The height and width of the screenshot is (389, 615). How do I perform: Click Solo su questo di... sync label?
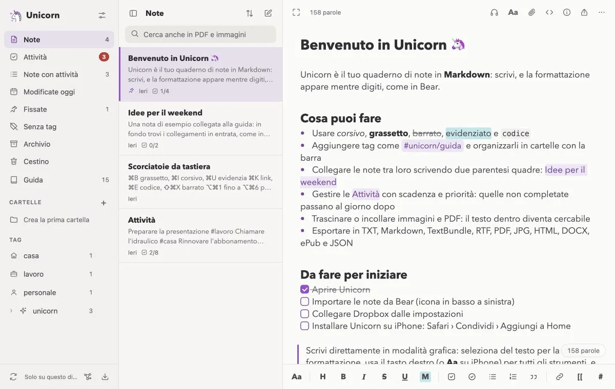tap(51, 377)
